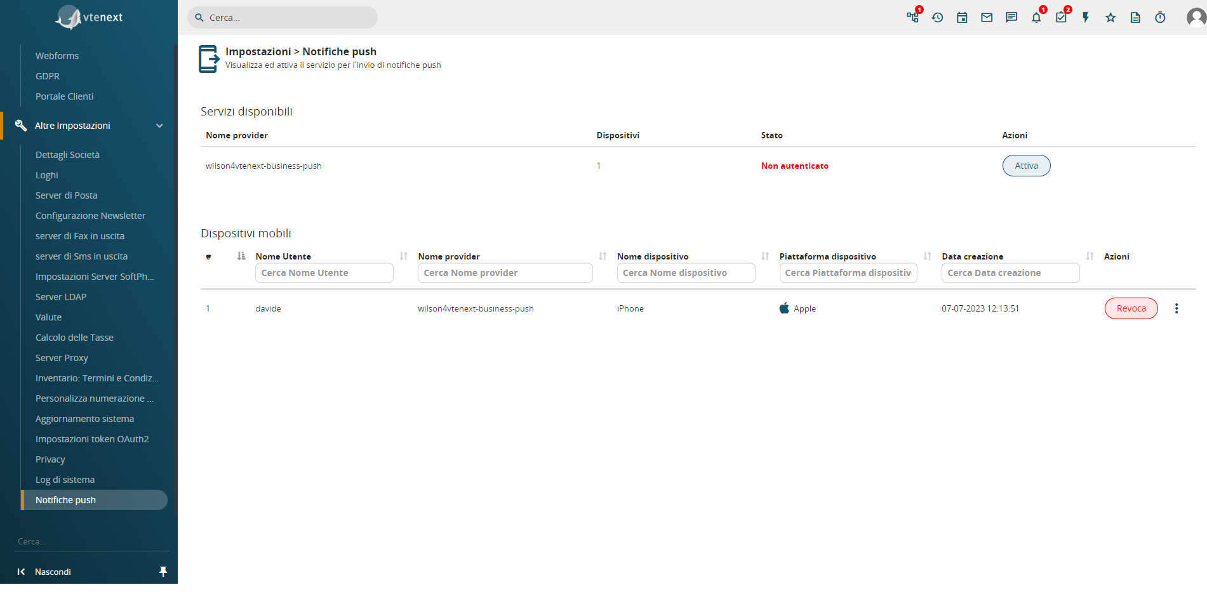The height and width of the screenshot is (592, 1207).
Task: Open Loghi settings
Action: point(47,175)
